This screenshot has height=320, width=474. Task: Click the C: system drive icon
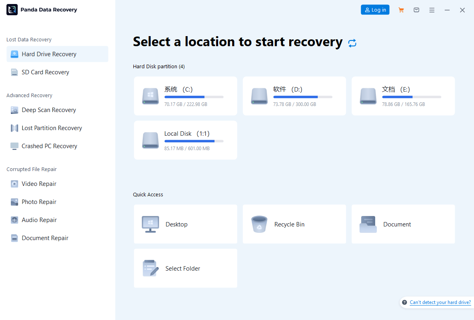click(151, 96)
